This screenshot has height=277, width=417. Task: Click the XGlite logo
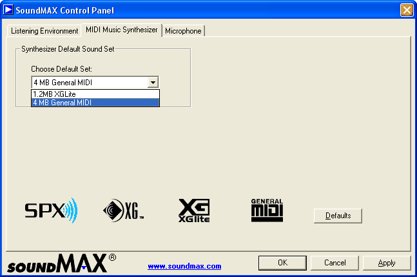tap(194, 210)
